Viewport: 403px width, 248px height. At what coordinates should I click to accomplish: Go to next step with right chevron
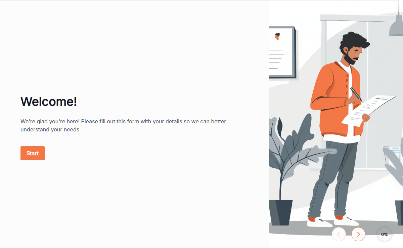(x=358, y=234)
